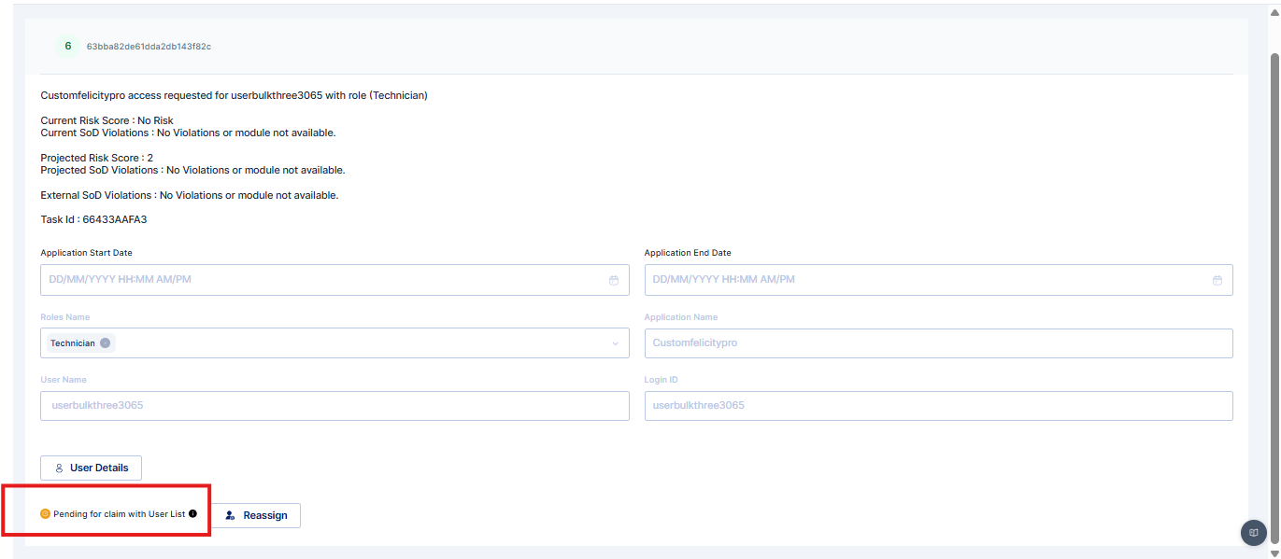Click the calendar icon in Application Start Date
The width and height of the screenshot is (1281, 559).
(613, 280)
